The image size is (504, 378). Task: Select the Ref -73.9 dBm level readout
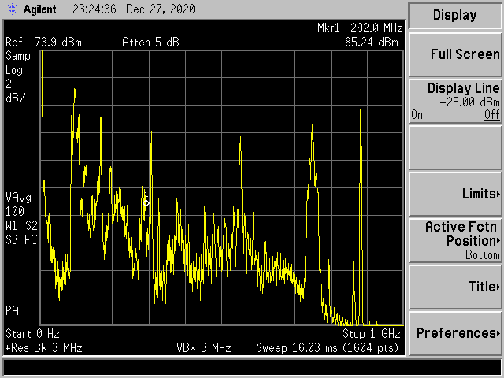tap(43, 42)
